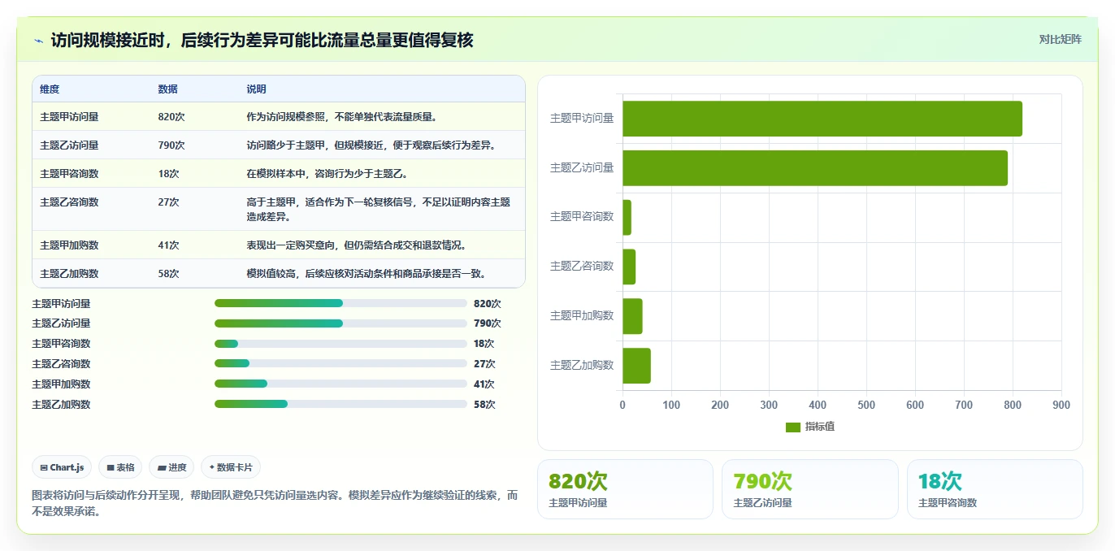Click the 主题甲访问量 bar in the chart

(x=822, y=119)
